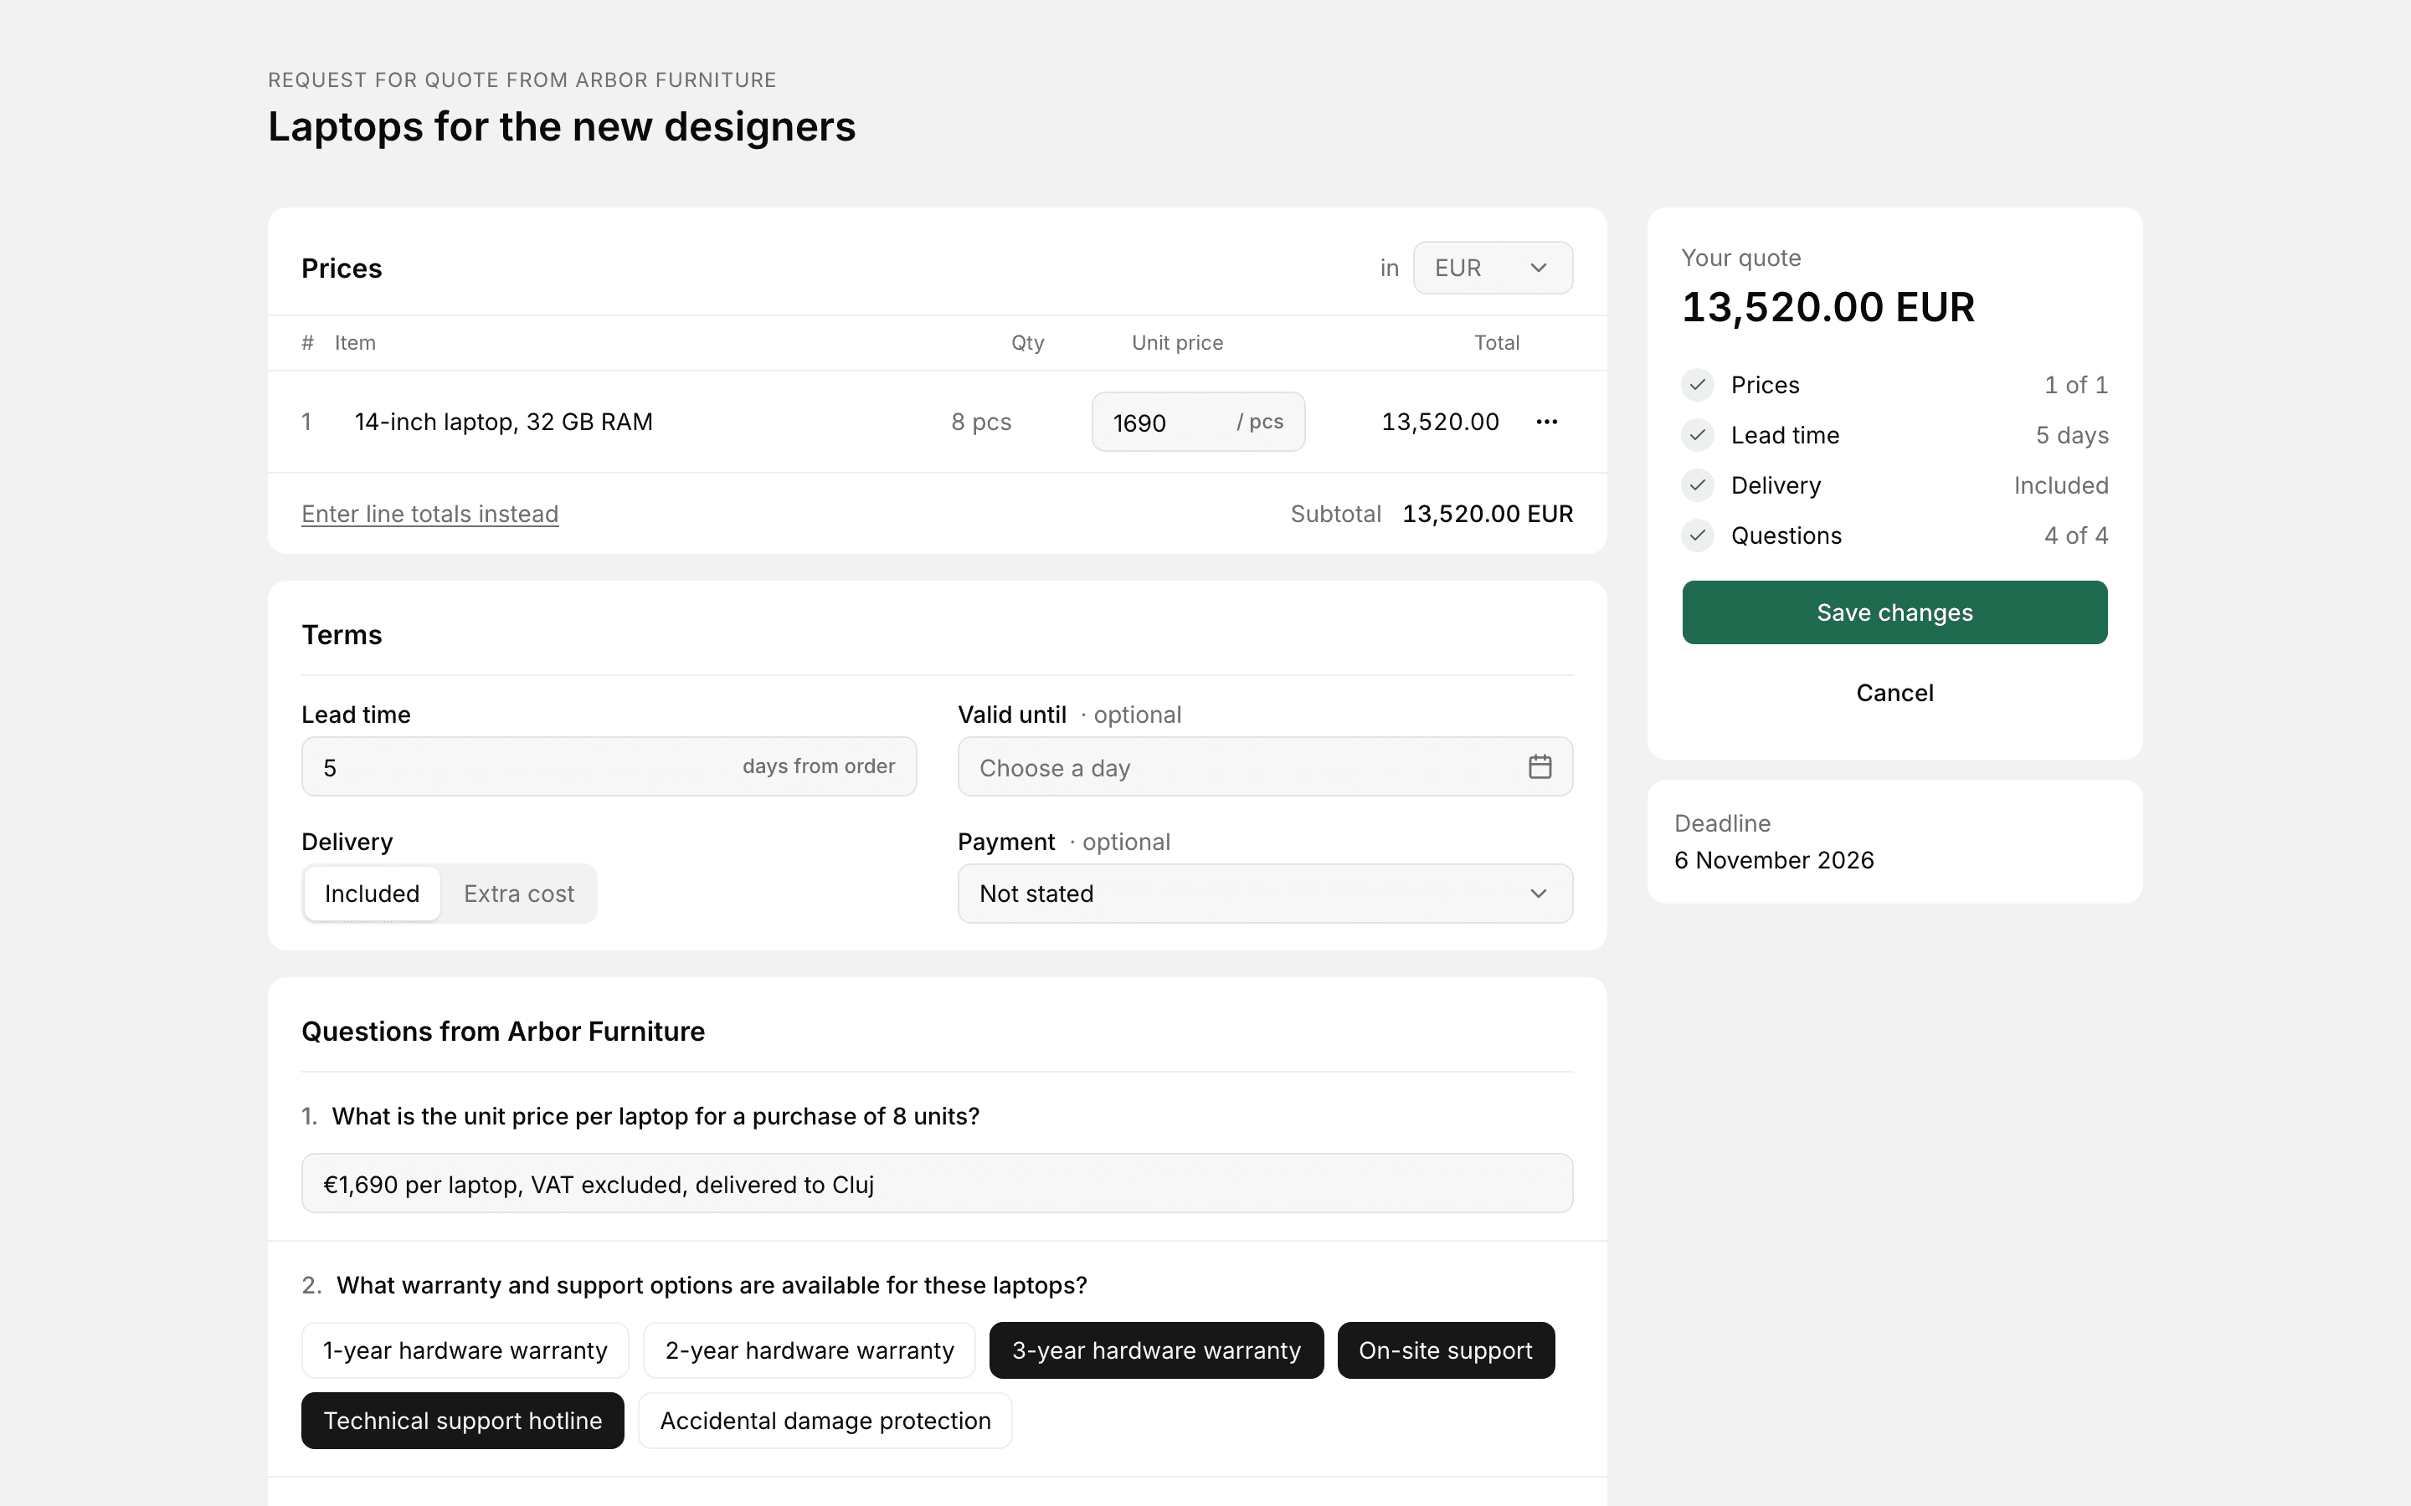Screen dimensions: 2411x1506
Task: Deselect 3-year hardware warranty chip
Action: tap(1155, 1350)
